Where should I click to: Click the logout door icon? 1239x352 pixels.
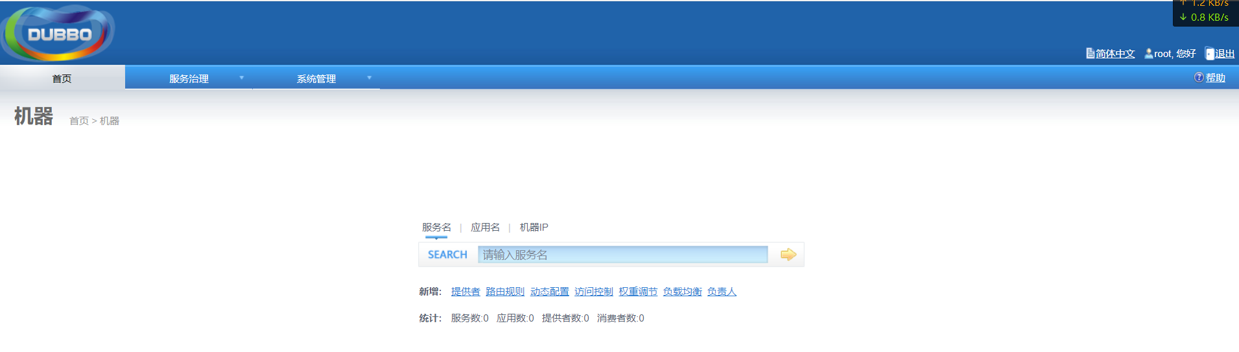(1210, 54)
